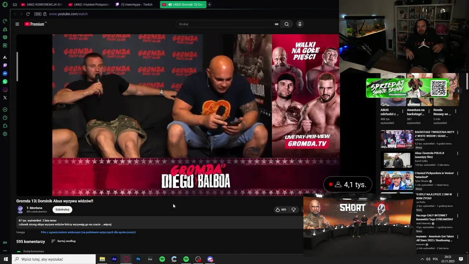Viewport: 469px width, 264px height.
Task: Go back with browser back arrow
Action: 15,14
